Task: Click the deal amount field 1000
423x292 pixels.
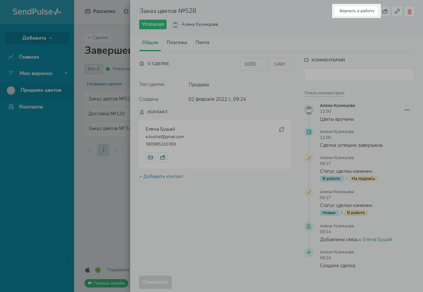Action: tap(254, 64)
